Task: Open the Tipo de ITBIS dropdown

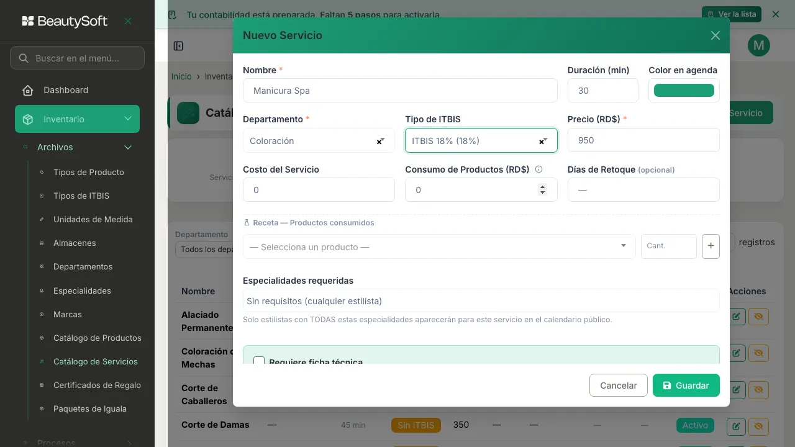Action: 481,140
